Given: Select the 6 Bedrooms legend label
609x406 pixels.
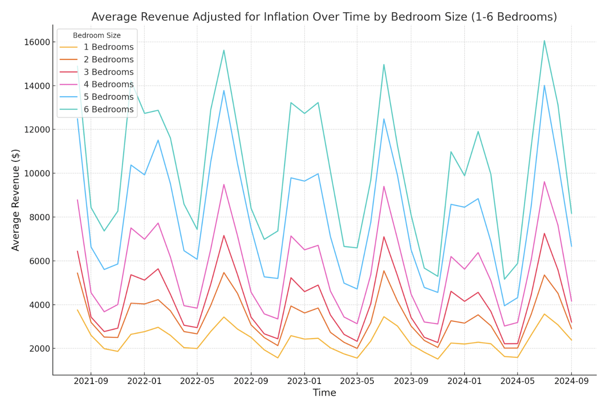Looking at the screenshot, I should pos(109,110).
